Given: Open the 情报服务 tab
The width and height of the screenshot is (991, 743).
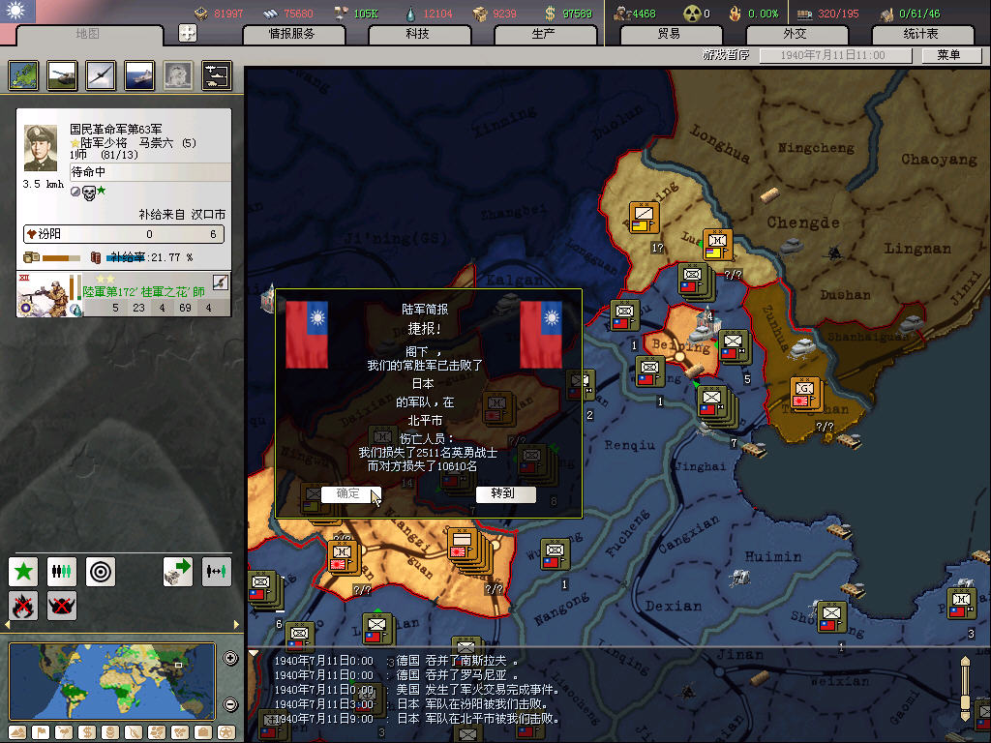Looking at the screenshot, I should pyautogui.click(x=292, y=34).
